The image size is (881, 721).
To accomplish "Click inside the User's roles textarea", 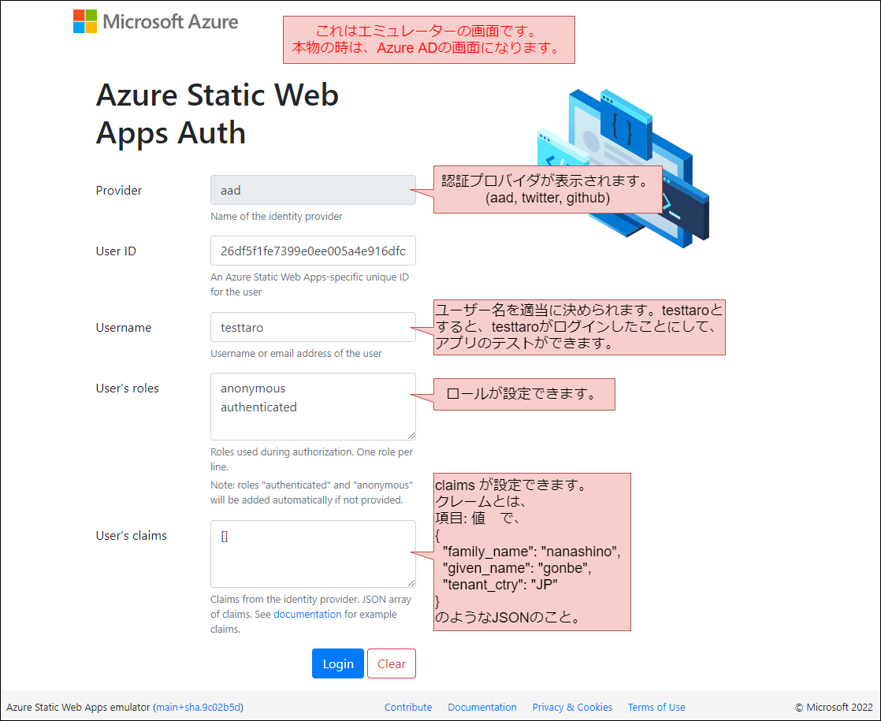I will (313, 407).
